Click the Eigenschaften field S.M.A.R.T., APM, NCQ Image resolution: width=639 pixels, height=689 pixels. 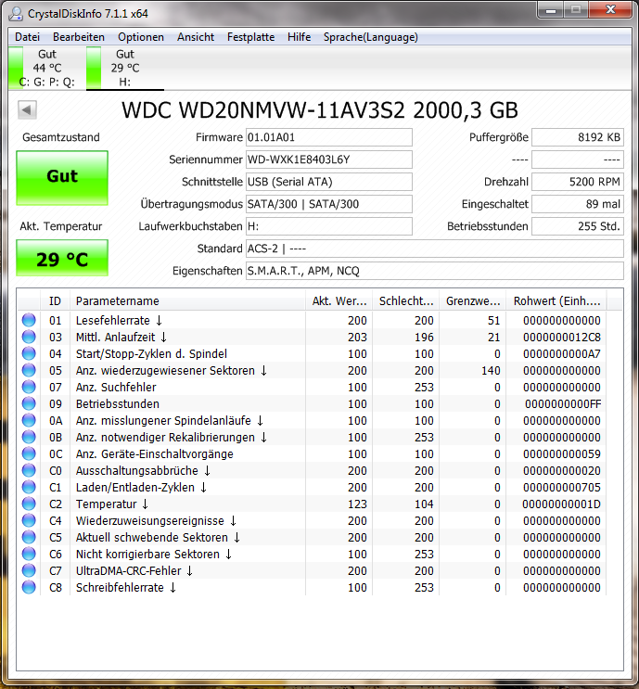tap(435, 271)
